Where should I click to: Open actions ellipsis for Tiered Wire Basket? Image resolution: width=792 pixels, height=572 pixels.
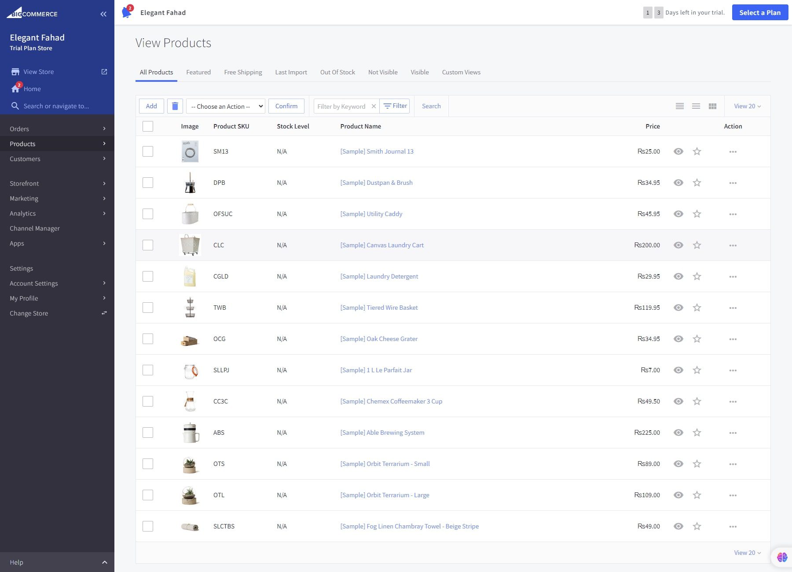pyautogui.click(x=733, y=308)
